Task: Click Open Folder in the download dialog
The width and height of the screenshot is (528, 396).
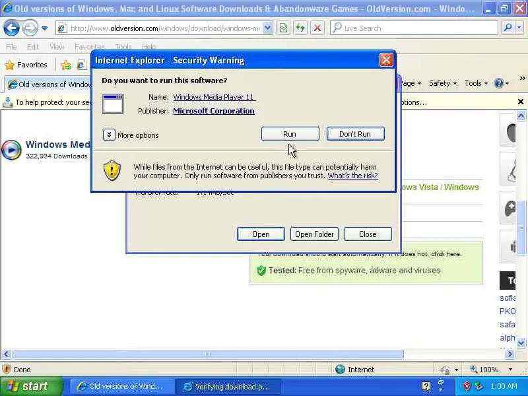Action: pos(314,234)
